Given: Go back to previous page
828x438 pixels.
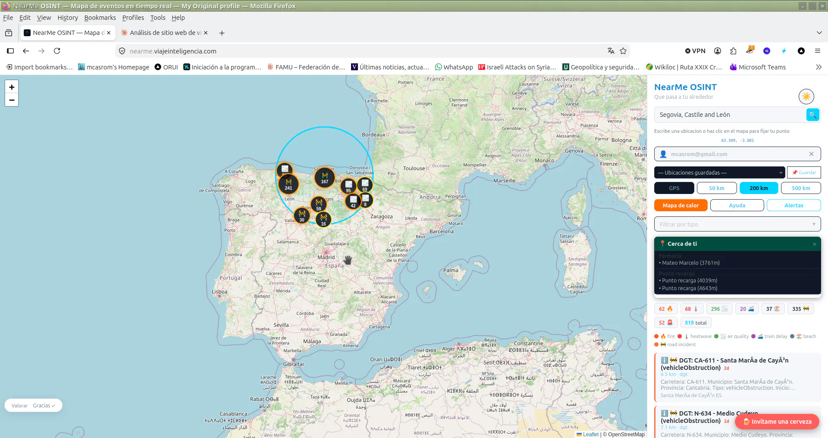Looking at the screenshot, I should (26, 51).
